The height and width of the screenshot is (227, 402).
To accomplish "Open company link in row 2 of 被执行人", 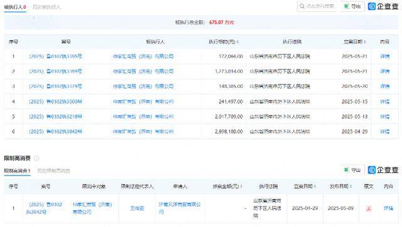I will click(x=143, y=71).
